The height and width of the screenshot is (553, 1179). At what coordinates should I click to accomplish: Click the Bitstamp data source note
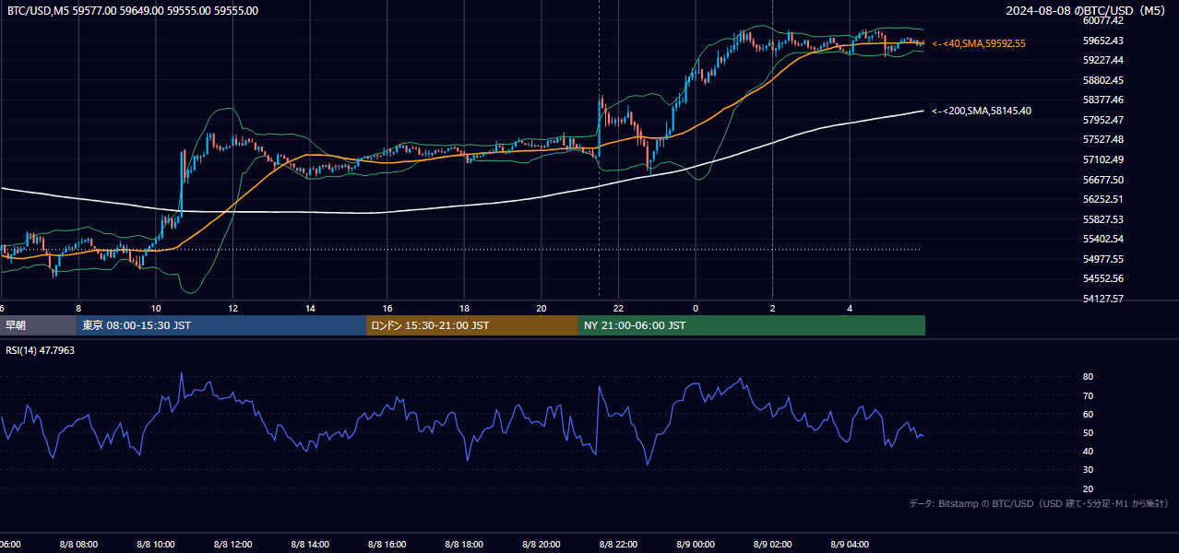click(x=1039, y=503)
